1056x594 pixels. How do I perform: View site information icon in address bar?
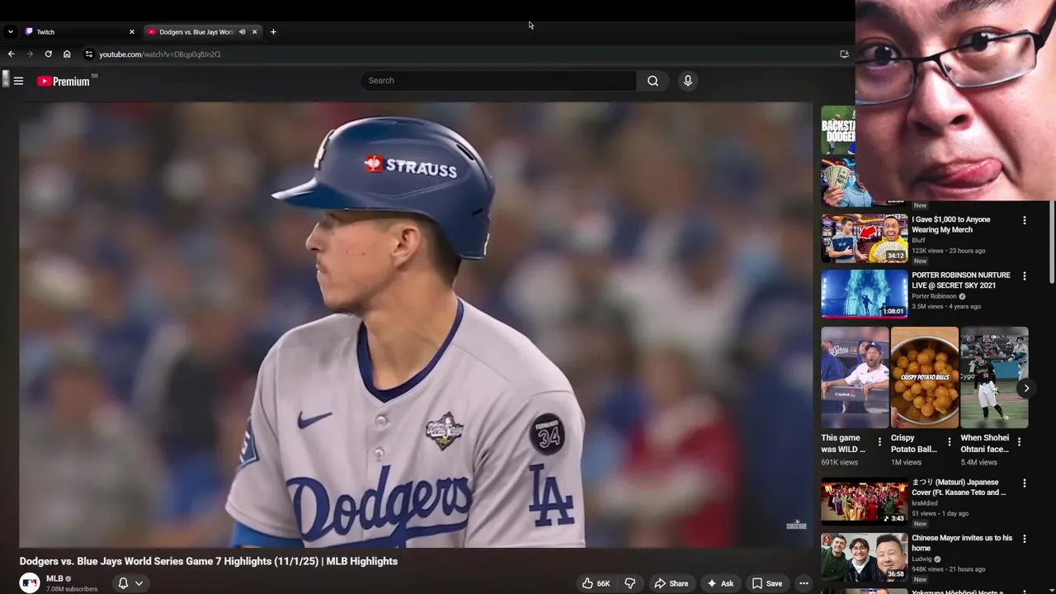point(89,54)
